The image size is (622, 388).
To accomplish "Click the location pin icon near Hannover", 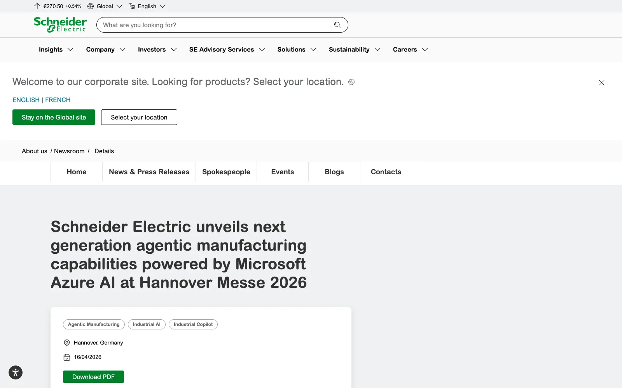I will click(67, 343).
